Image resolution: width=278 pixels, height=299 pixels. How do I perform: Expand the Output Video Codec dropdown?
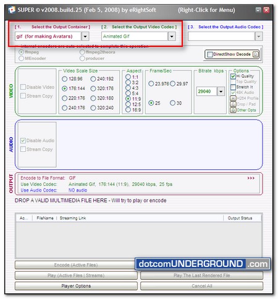172,36
